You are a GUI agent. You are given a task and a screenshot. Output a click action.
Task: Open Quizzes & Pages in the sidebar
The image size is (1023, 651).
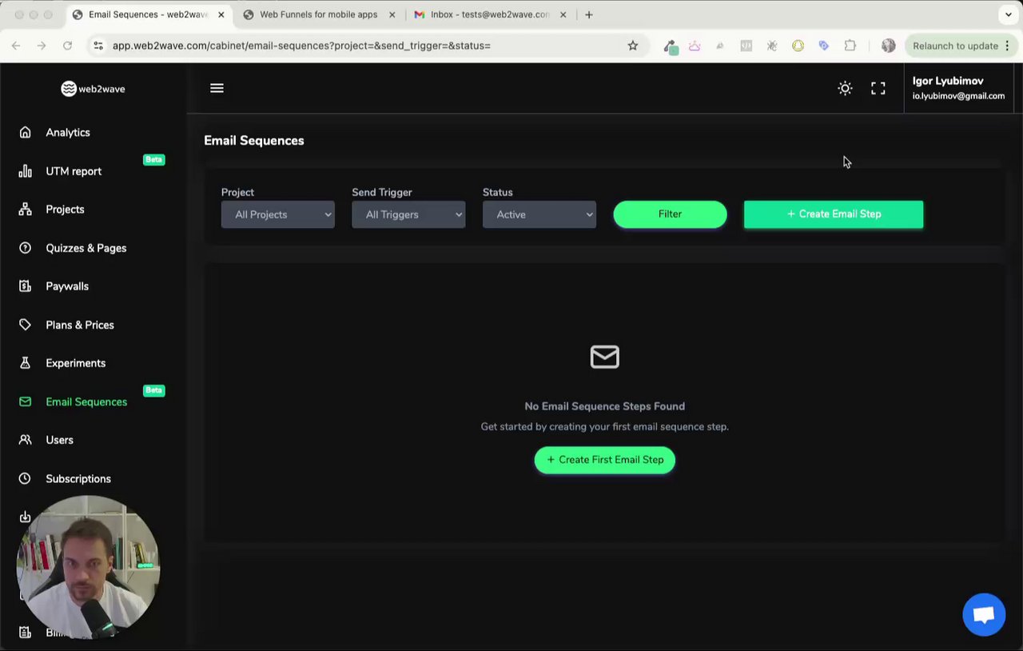86,248
